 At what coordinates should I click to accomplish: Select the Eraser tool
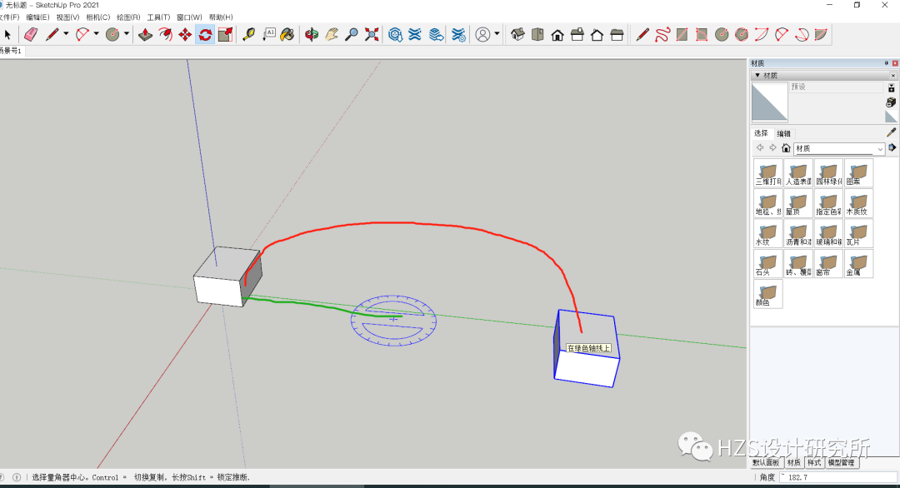tap(29, 34)
